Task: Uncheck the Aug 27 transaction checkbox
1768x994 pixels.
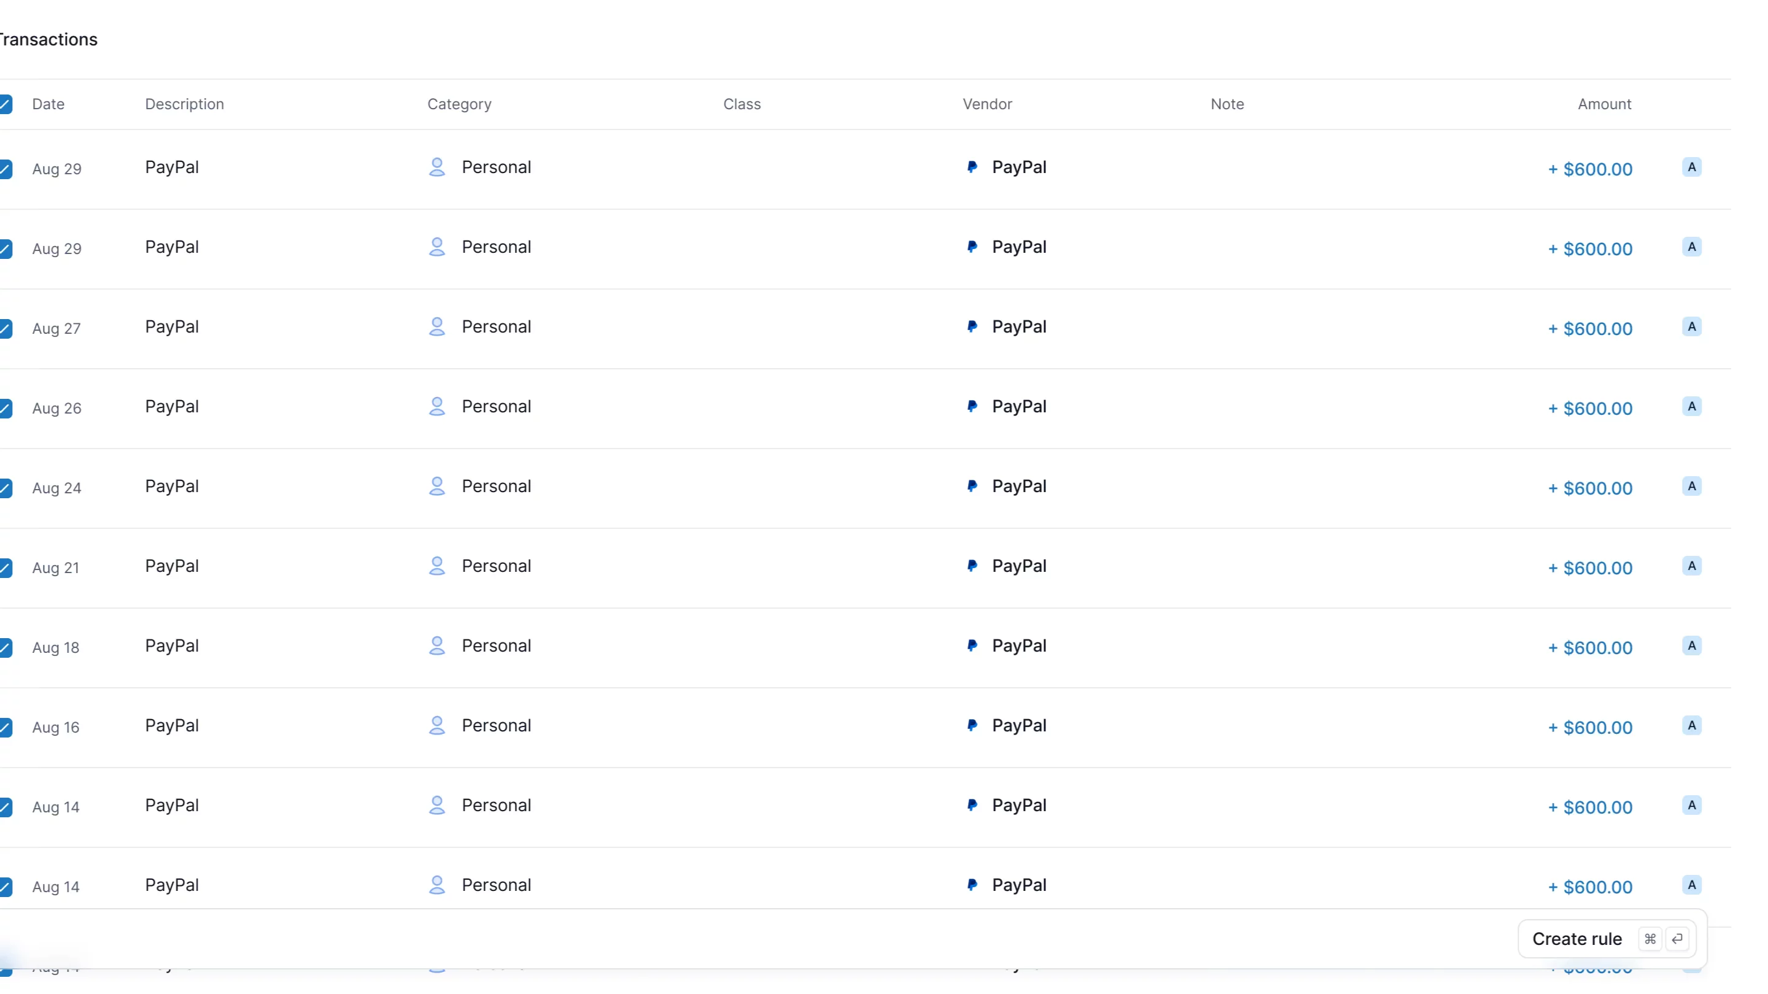Action: [6, 329]
